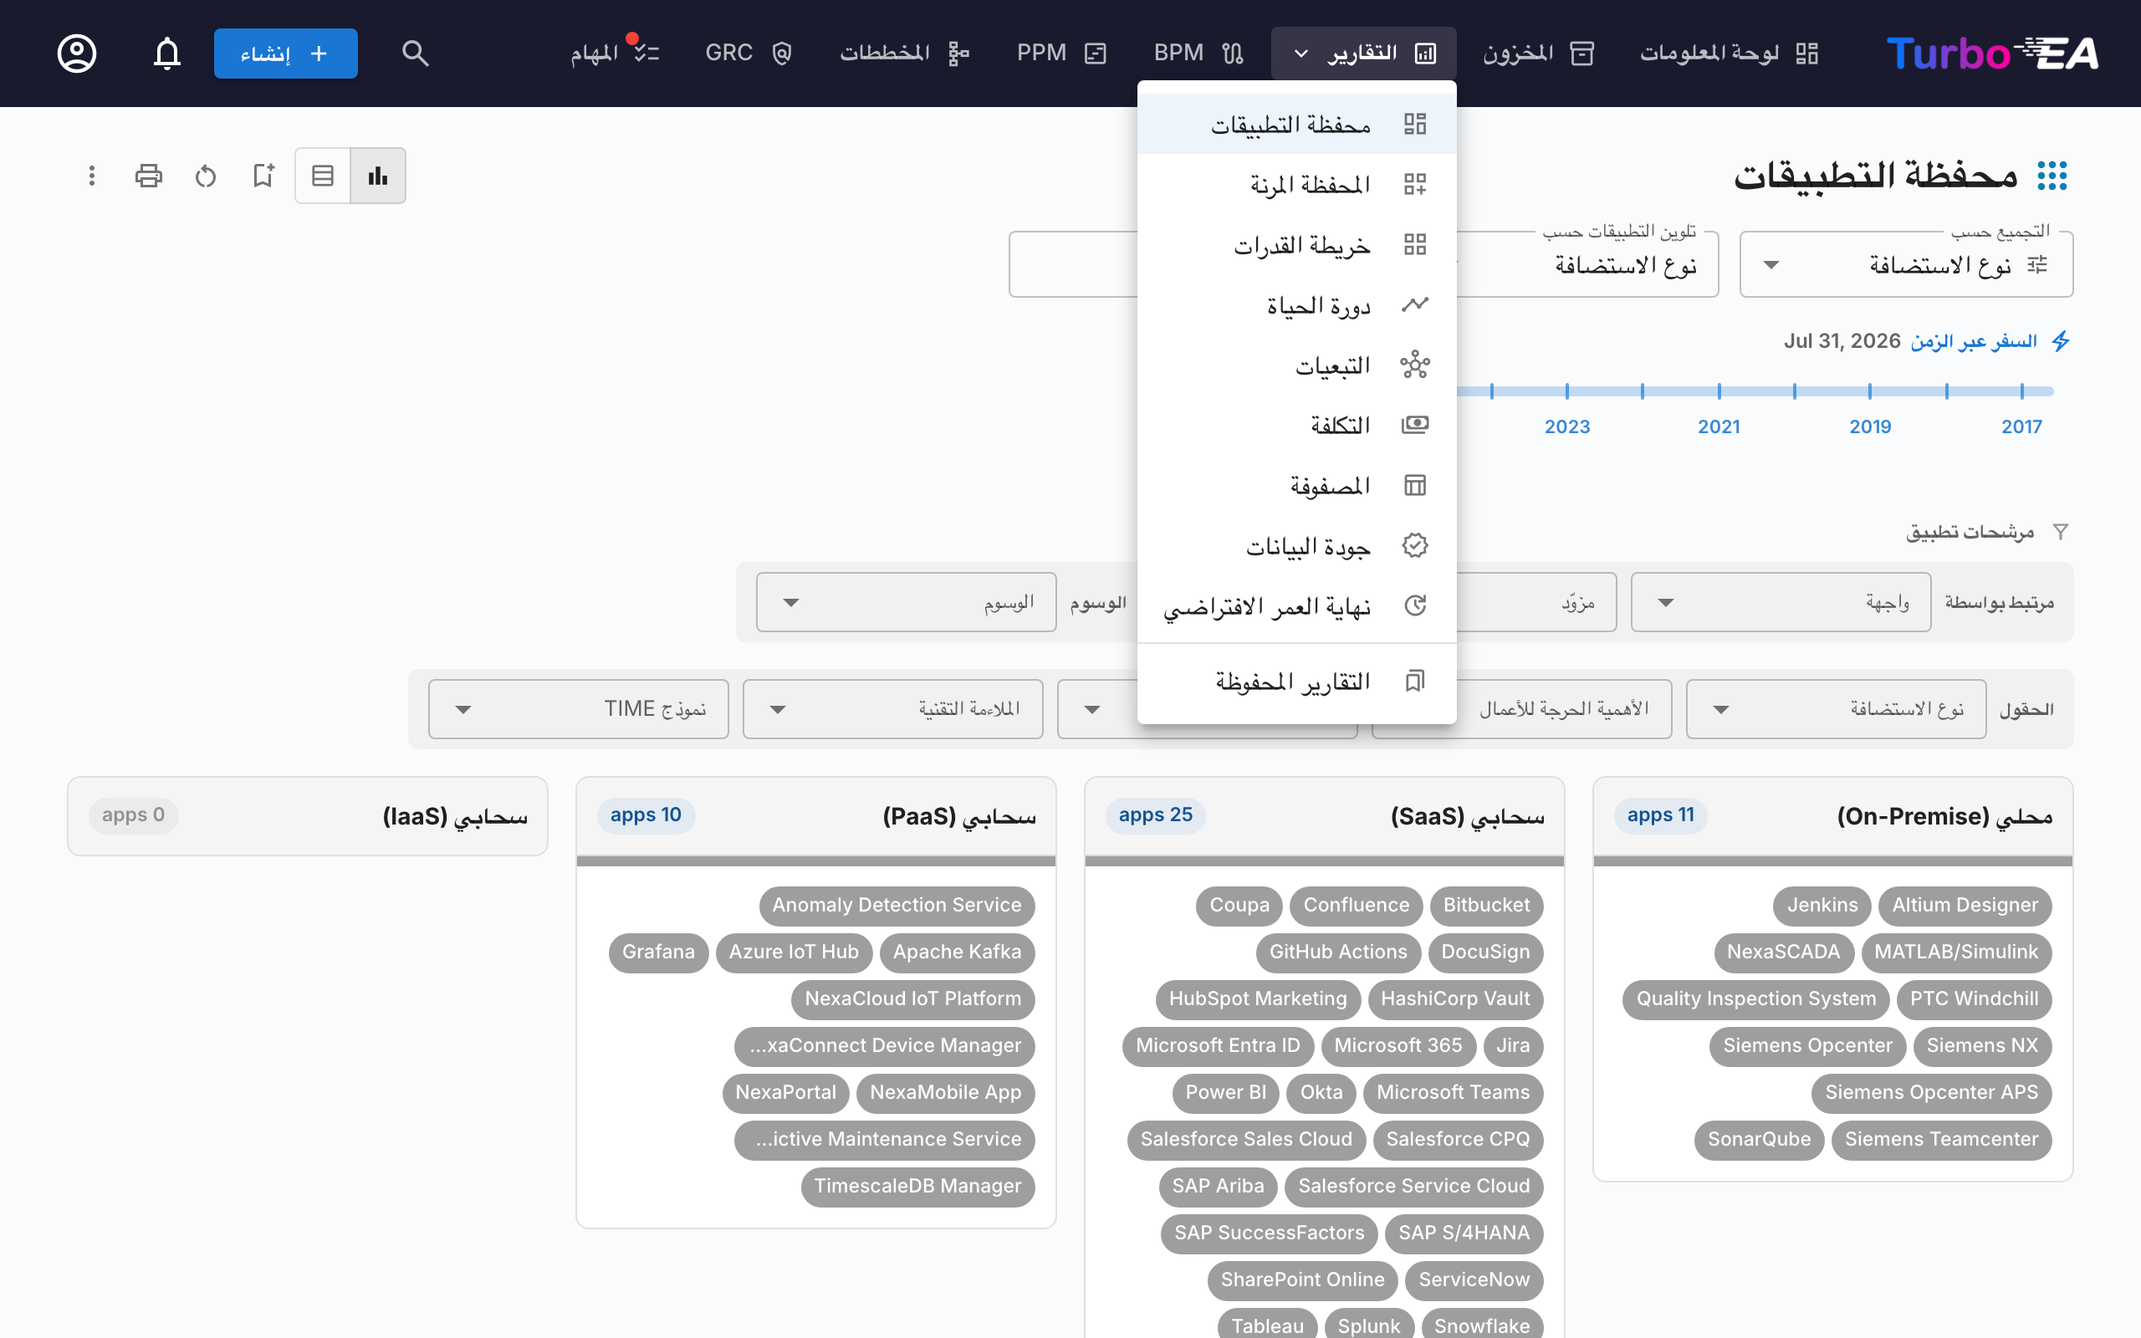Open the notifications bell
This screenshot has height=1338, width=2141.
[x=166, y=53]
